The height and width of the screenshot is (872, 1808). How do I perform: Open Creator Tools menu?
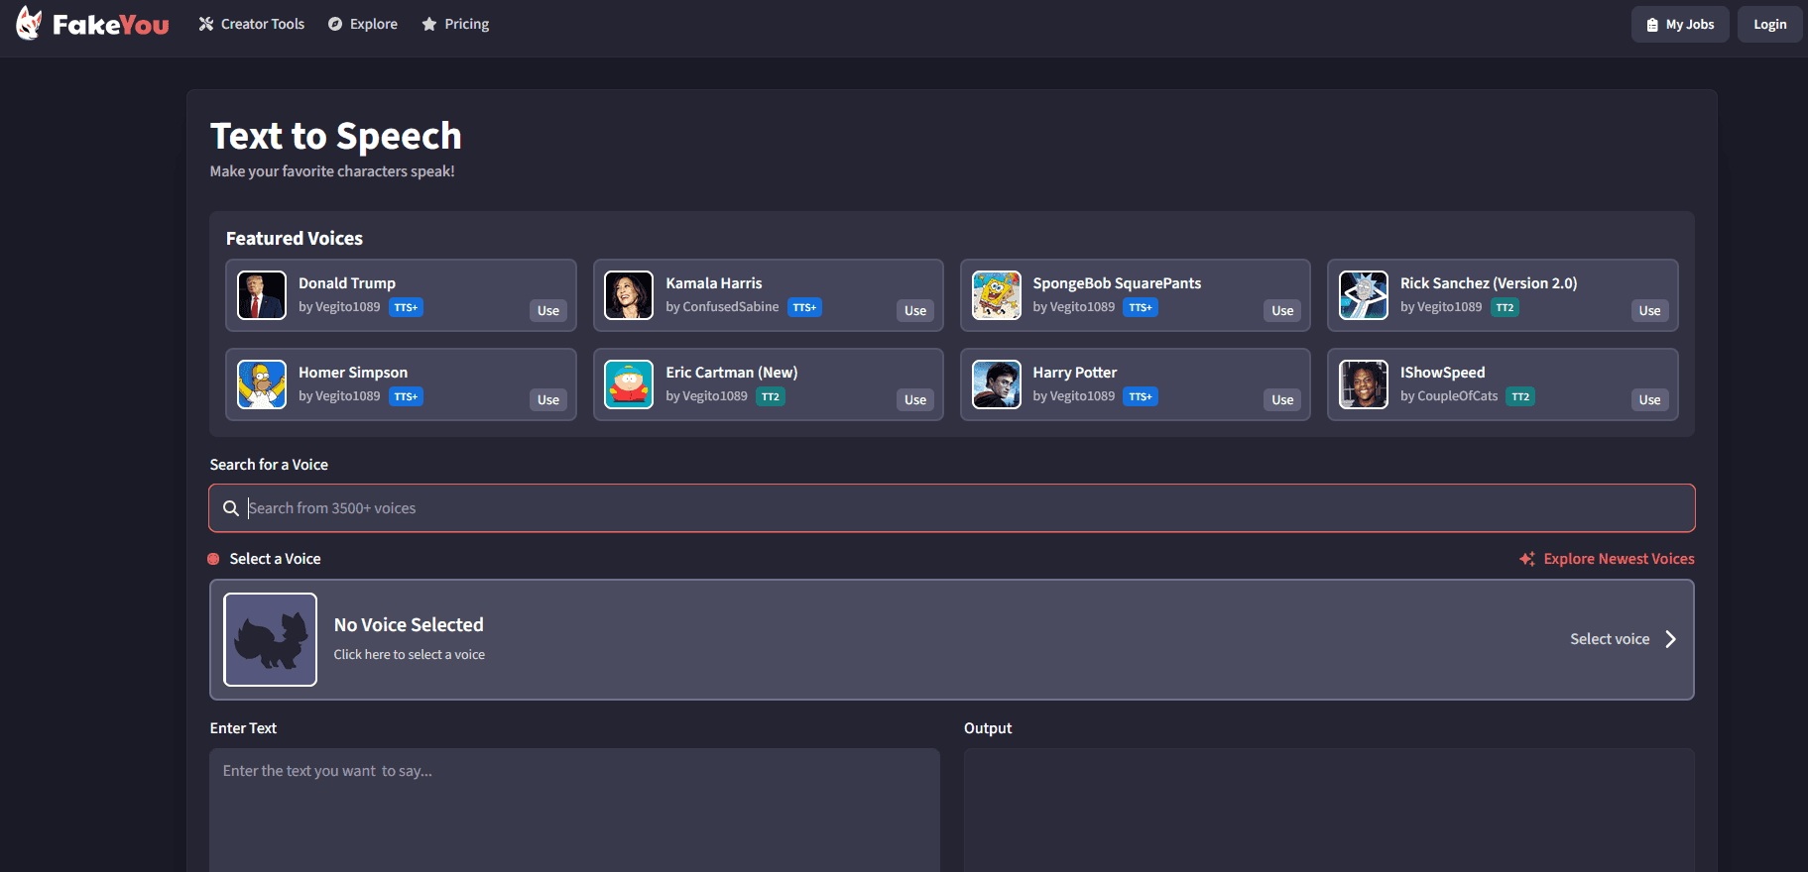(x=251, y=24)
